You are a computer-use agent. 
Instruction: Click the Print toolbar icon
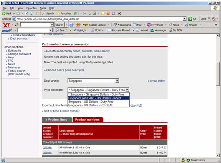tap(89, 13)
